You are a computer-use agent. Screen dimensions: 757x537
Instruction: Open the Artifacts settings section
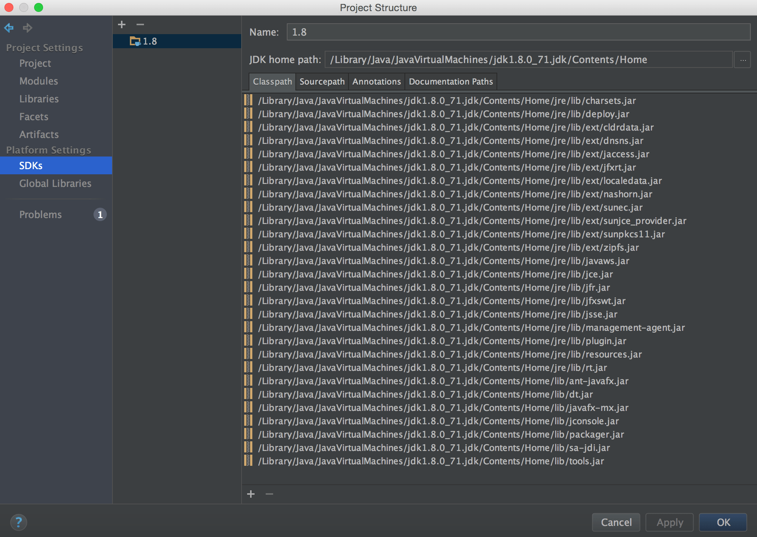39,135
